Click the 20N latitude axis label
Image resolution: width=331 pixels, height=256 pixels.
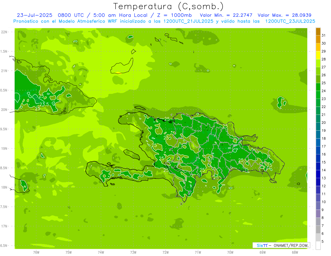coord(5,110)
